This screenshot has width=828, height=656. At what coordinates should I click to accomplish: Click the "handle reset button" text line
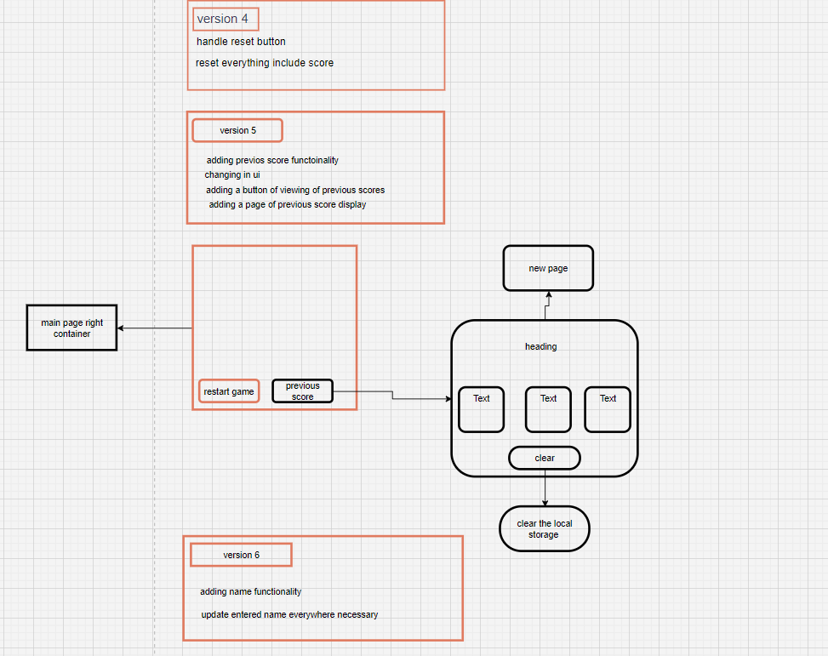242,41
